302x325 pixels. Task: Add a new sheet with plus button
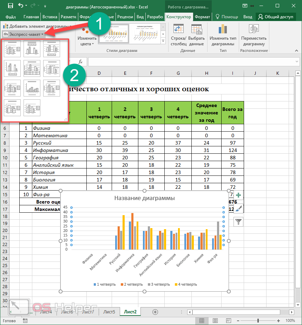click(x=155, y=312)
